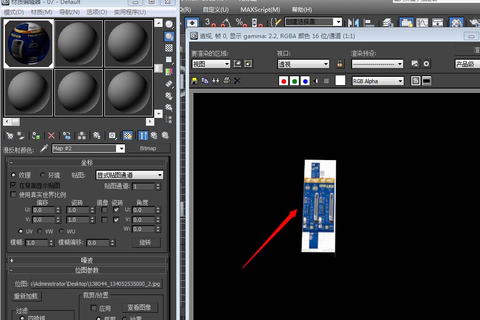Toggle the red channel button
This screenshot has height=320, width=480.
pos(284,81)
